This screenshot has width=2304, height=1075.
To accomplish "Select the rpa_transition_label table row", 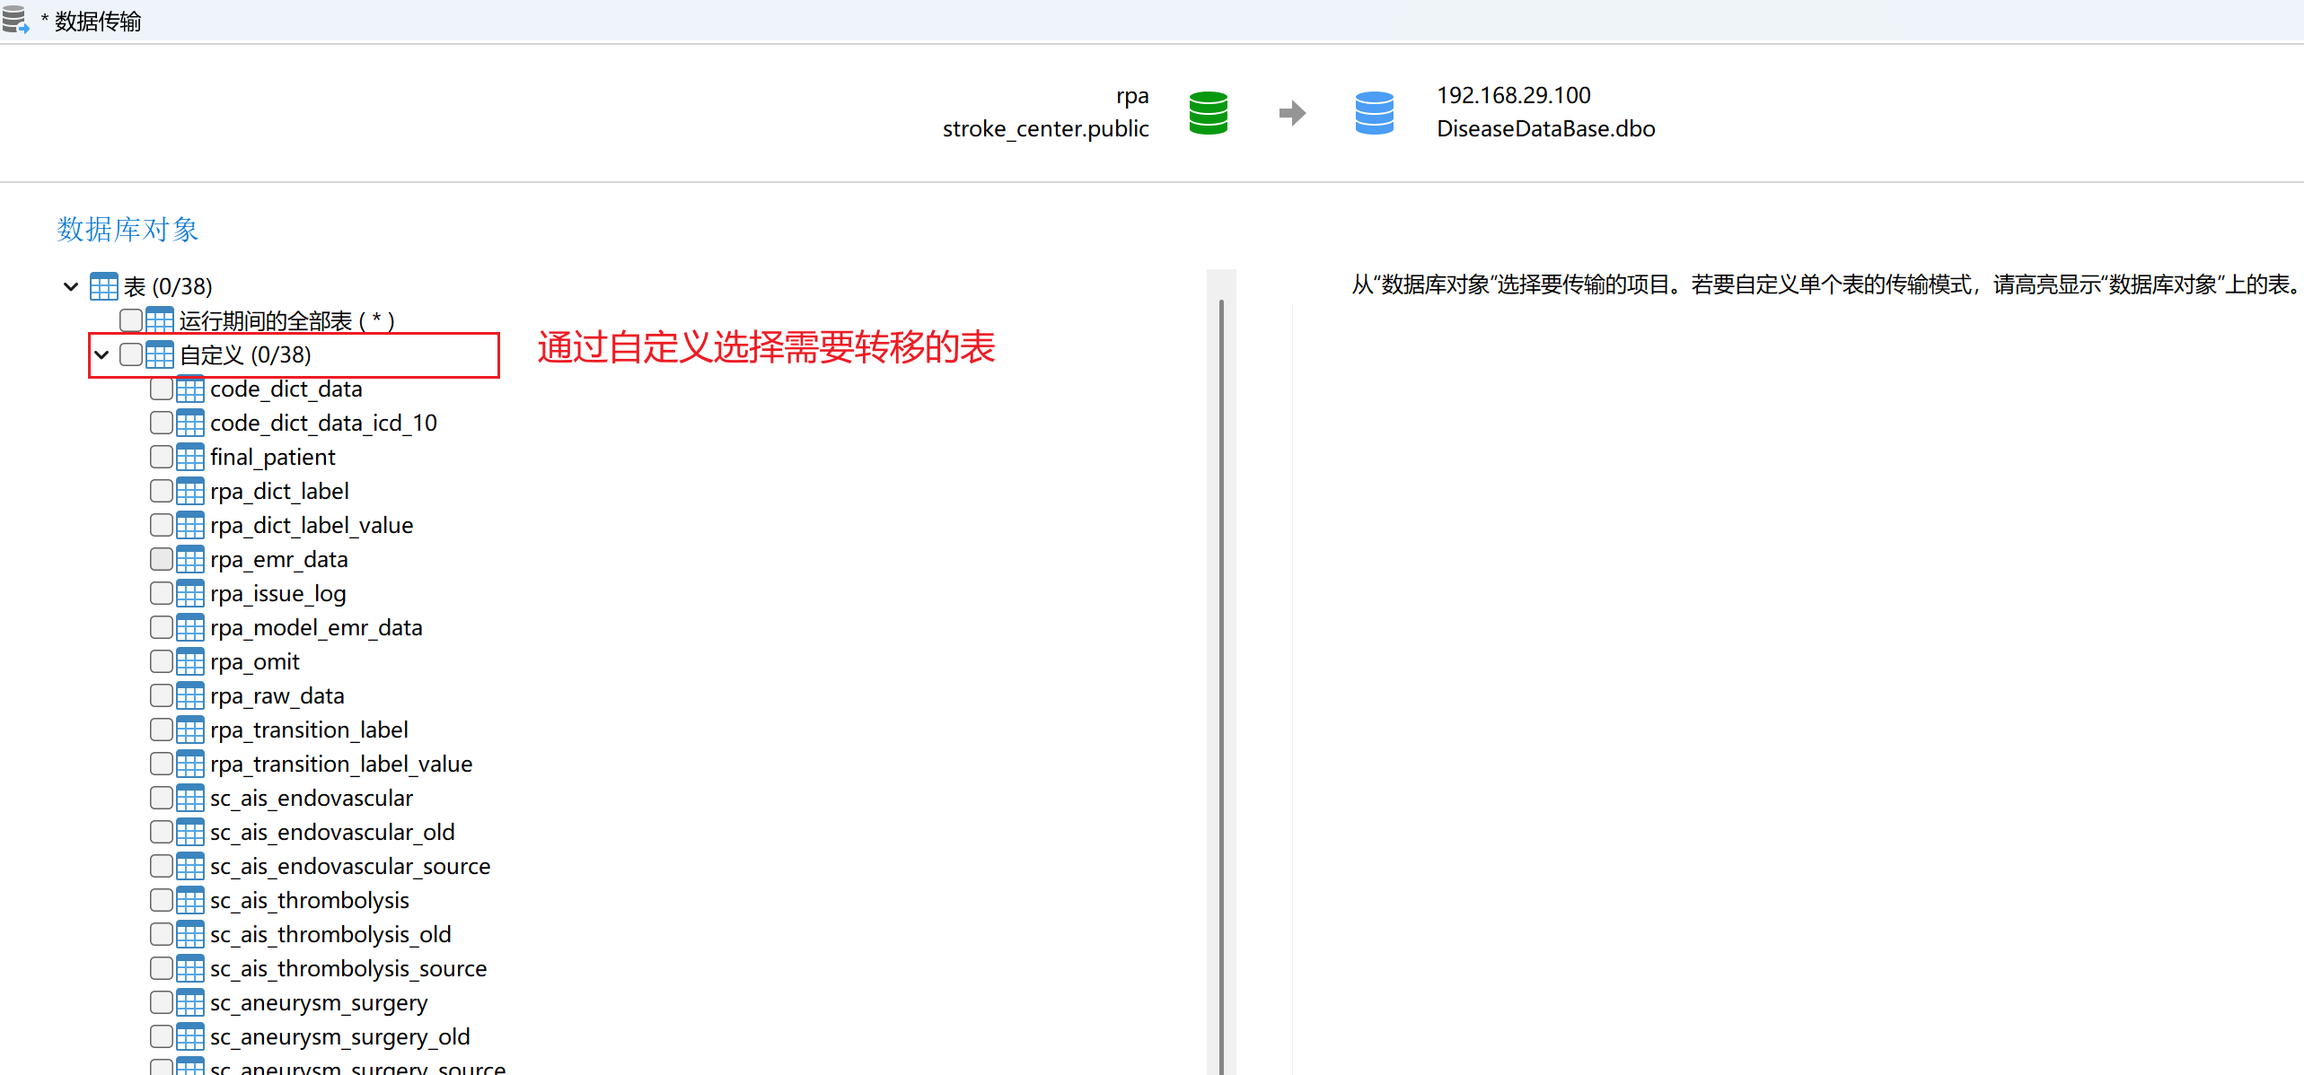I will click(308, 730).
